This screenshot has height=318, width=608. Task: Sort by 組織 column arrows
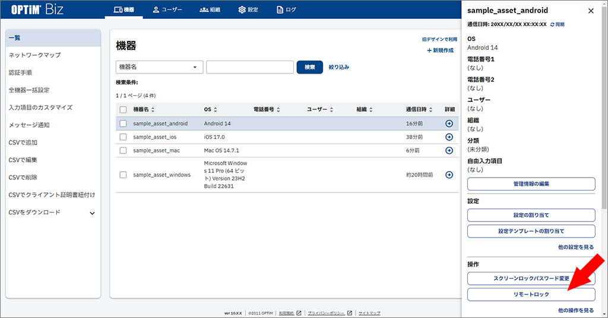point(370,110)
